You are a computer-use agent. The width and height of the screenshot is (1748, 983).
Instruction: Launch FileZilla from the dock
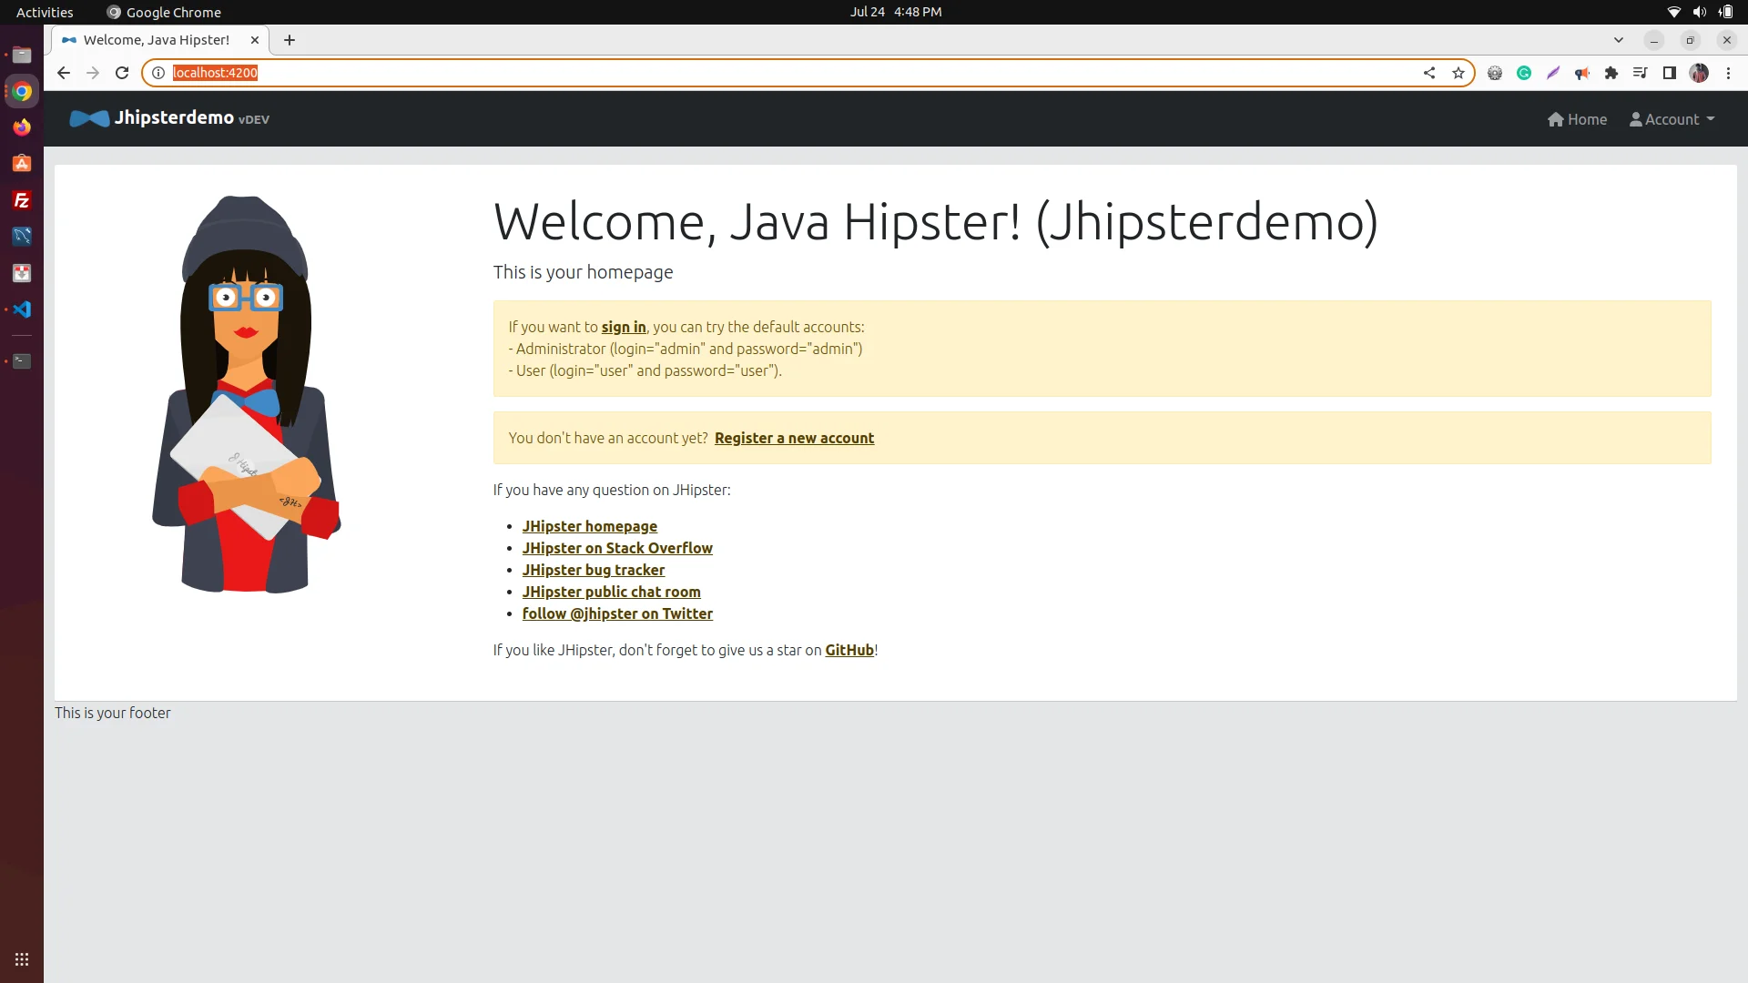coord(22,200)
